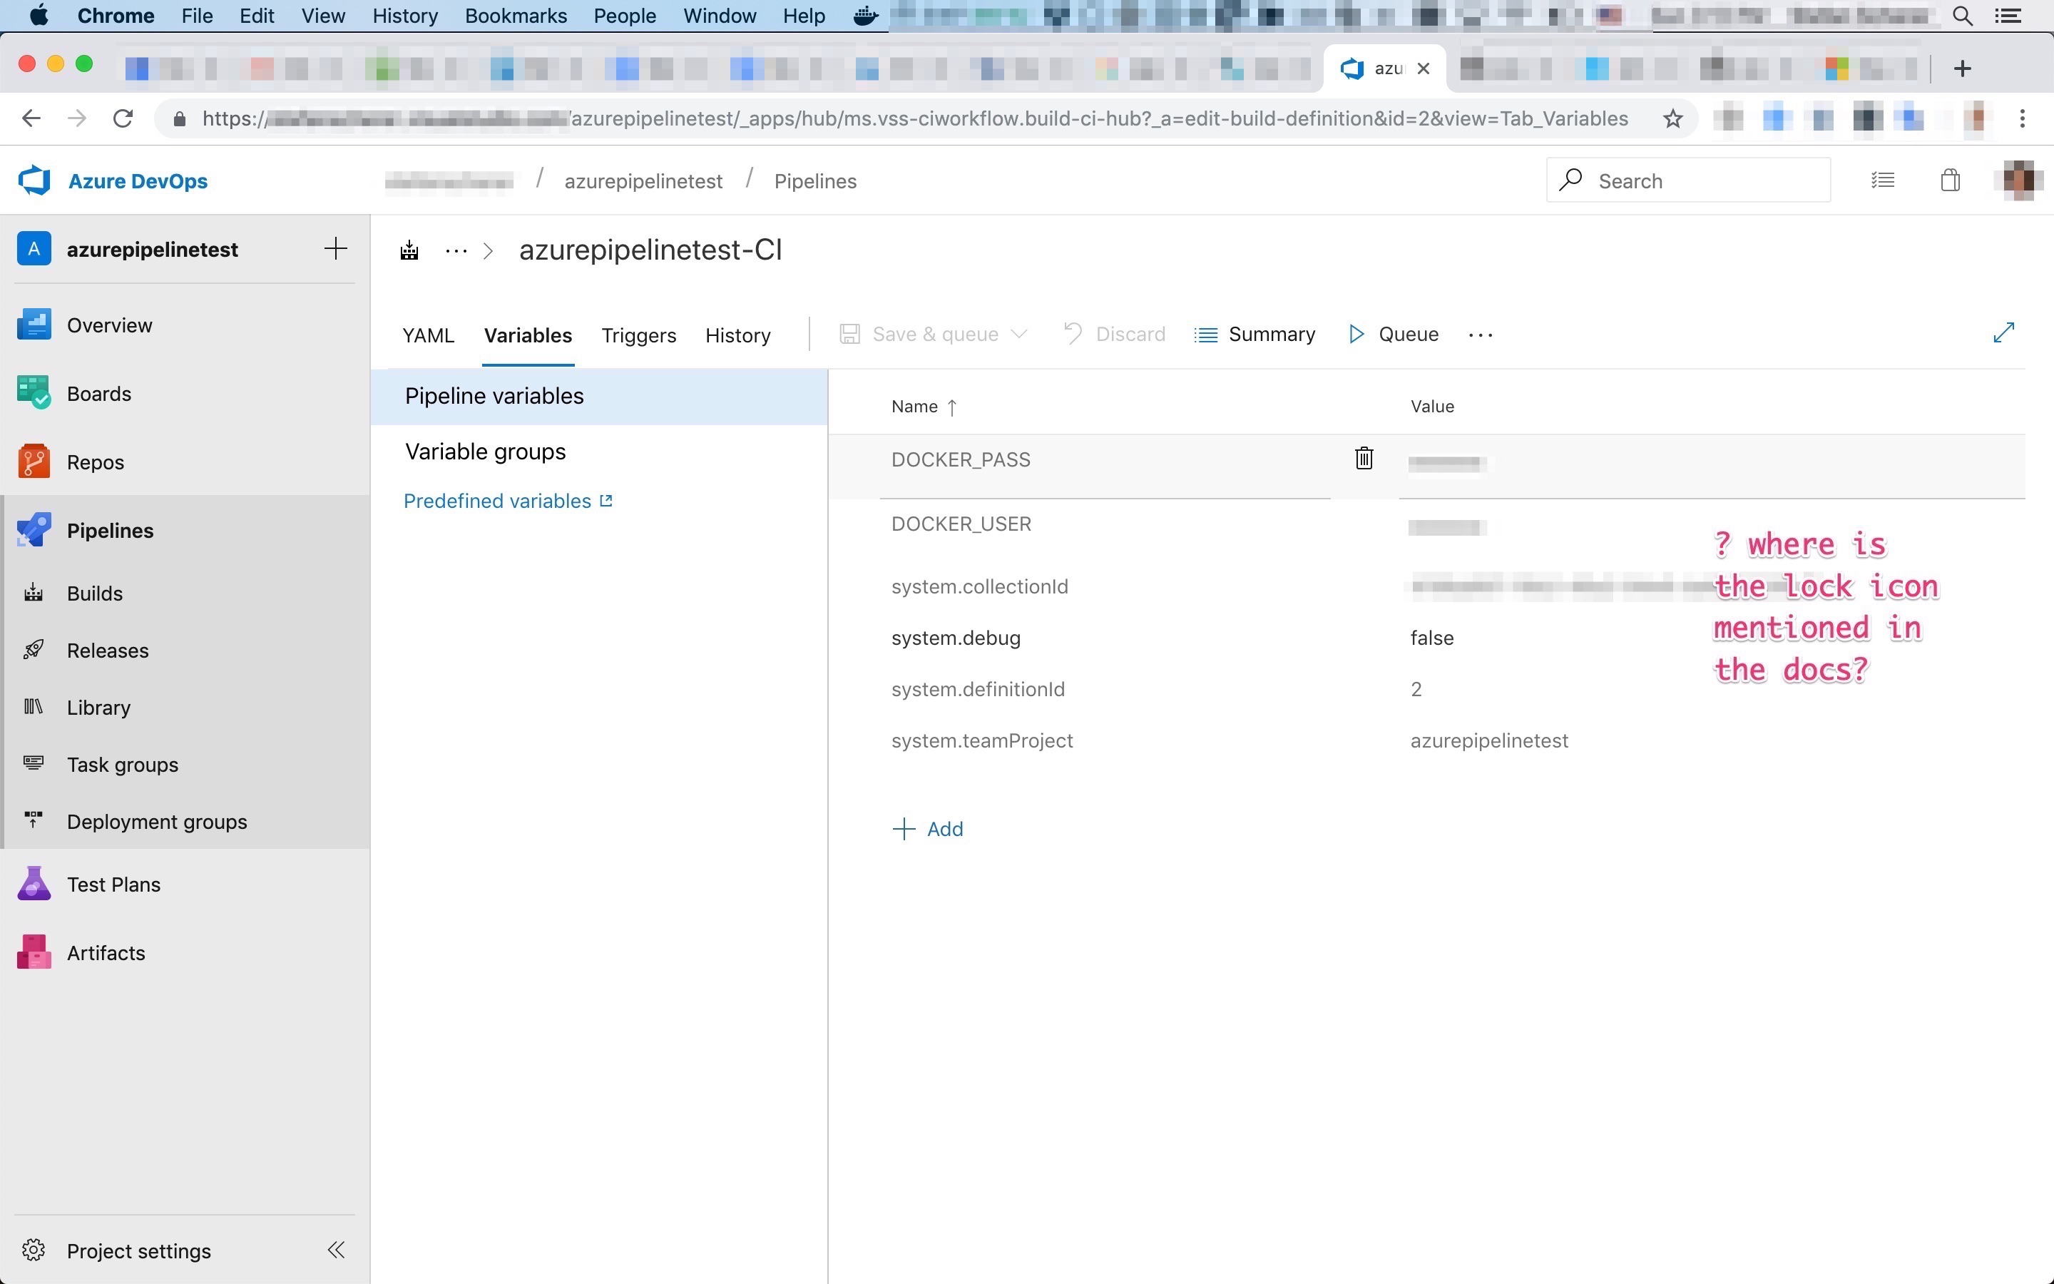The width and height of the screenshot is (2054, 1284).
Task: Select the Variables tab
Action: (528, 335)
